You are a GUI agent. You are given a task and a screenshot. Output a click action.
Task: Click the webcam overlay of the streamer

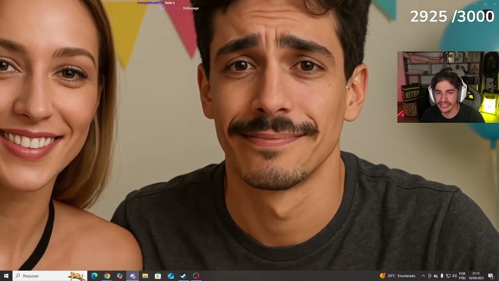point(448,87)
